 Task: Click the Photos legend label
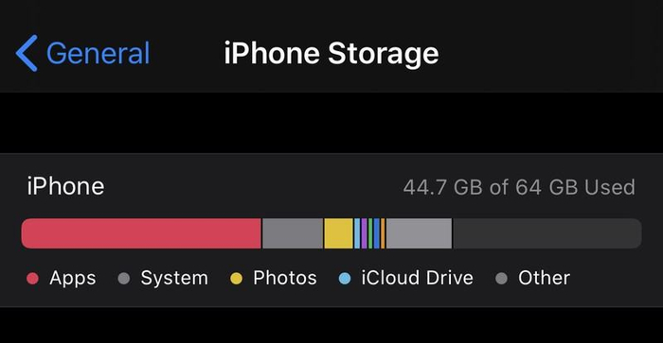click(285, 278)
